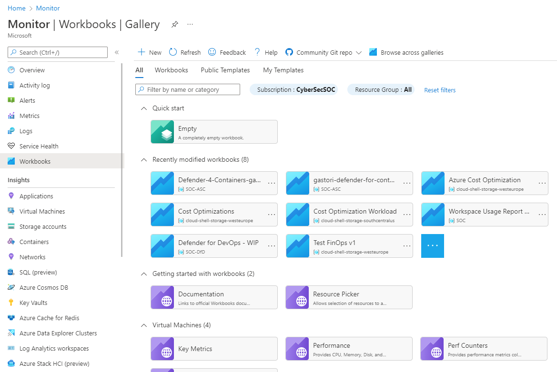557x372 pixels.
Task: Open the Activity log
Action: point(34,85)
